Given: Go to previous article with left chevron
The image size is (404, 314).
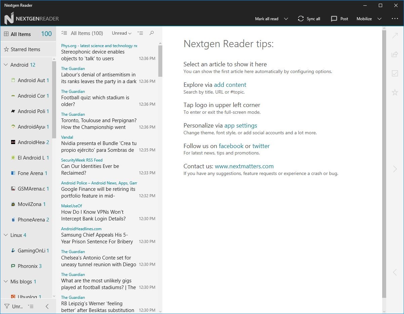Looking at the screenshot, I should coord(395,272).
